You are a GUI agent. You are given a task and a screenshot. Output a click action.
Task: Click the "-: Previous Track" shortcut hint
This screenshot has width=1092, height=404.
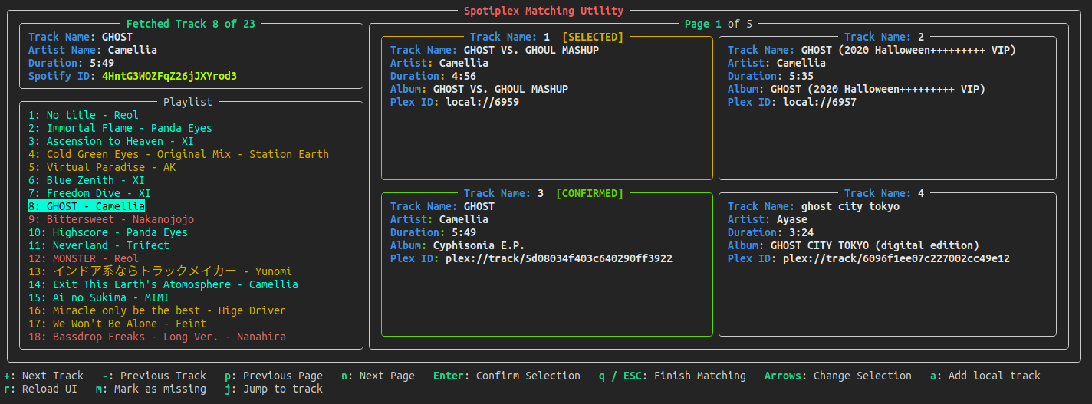point(154,376)
